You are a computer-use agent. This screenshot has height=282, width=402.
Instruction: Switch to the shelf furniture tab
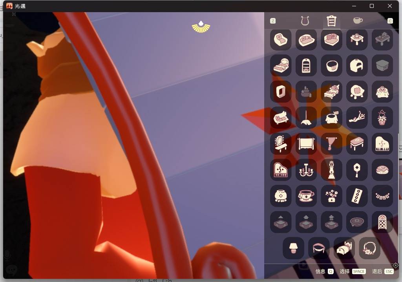(x=331, y=21)
